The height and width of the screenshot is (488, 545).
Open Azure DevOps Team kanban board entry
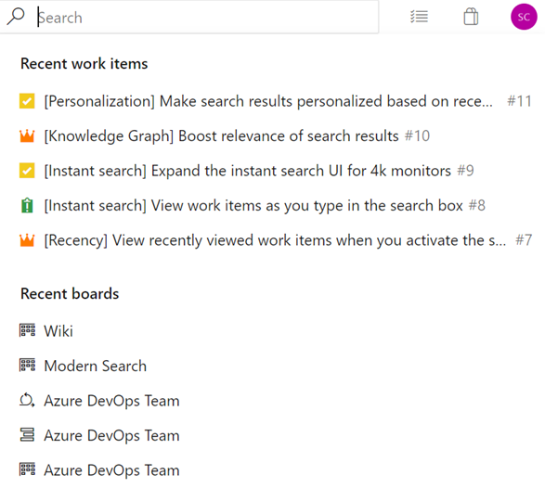click(x=111, y=470)
